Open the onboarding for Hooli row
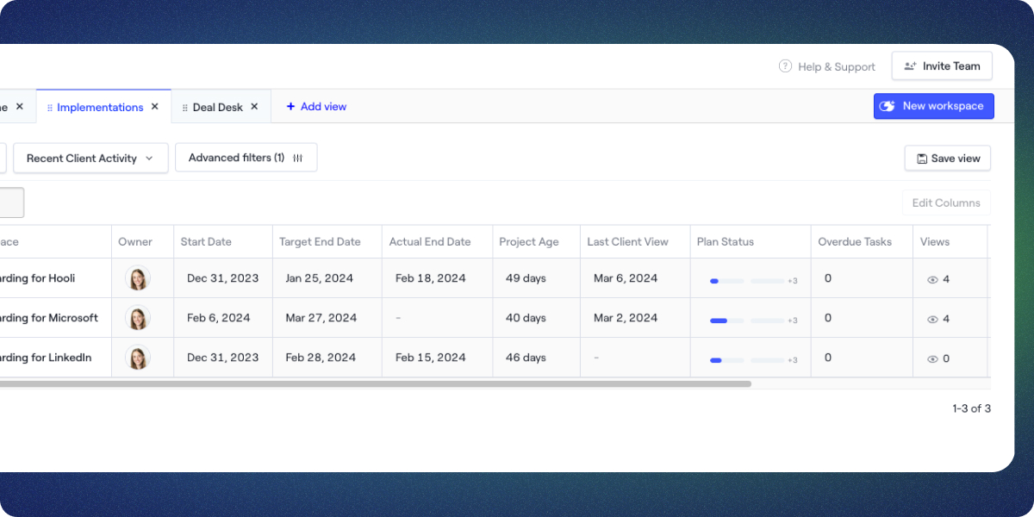Viewport: 1034px width, 517px height. (37, 278)
